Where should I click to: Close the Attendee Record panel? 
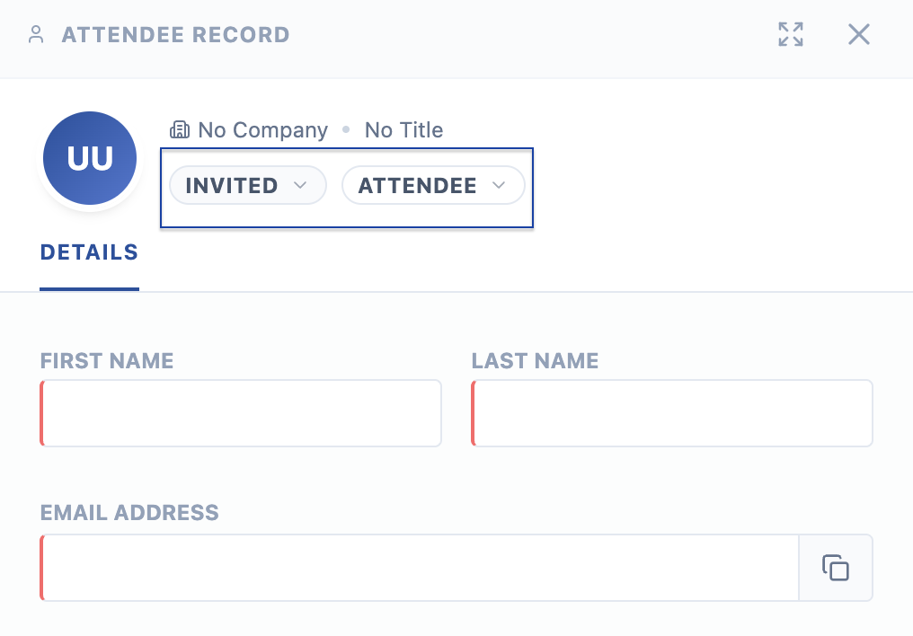859,34
